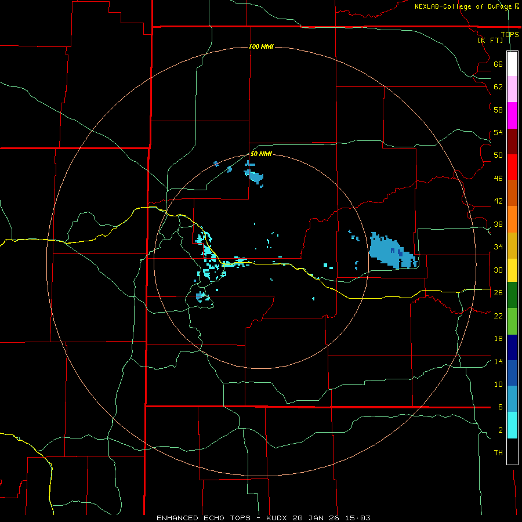Click the 100 NMI range ring label
The width and height of the screenshot is (522, 522).
pos(261,46)
